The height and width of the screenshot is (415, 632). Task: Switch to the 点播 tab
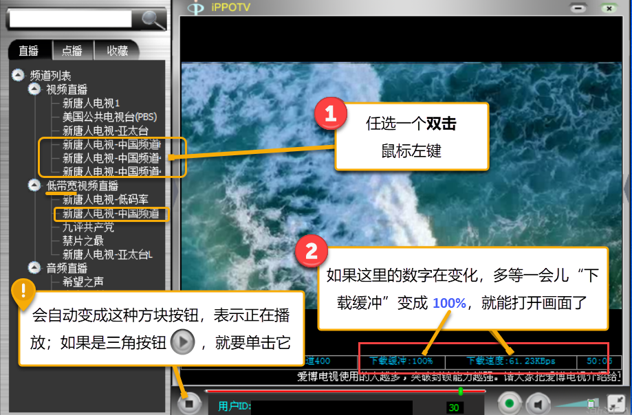[72, 51]
